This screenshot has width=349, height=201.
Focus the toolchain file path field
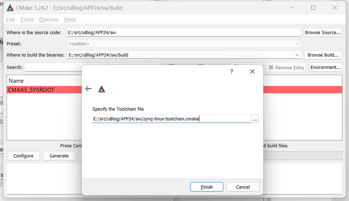(171, 119)
